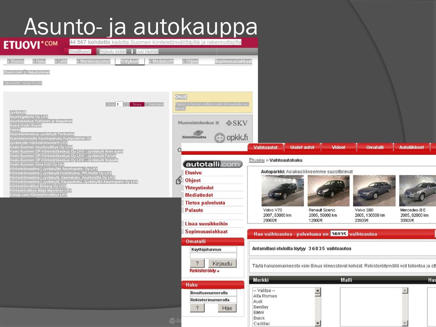Screen dimensions: 436x327
Task: Open the Palaute sidebar link
Action: click(x=194, y=210)
